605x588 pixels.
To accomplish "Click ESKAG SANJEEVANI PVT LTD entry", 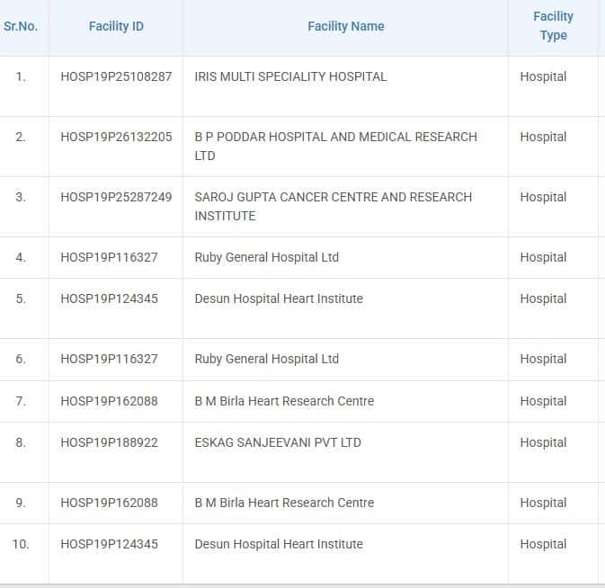I will pos(278,442).
